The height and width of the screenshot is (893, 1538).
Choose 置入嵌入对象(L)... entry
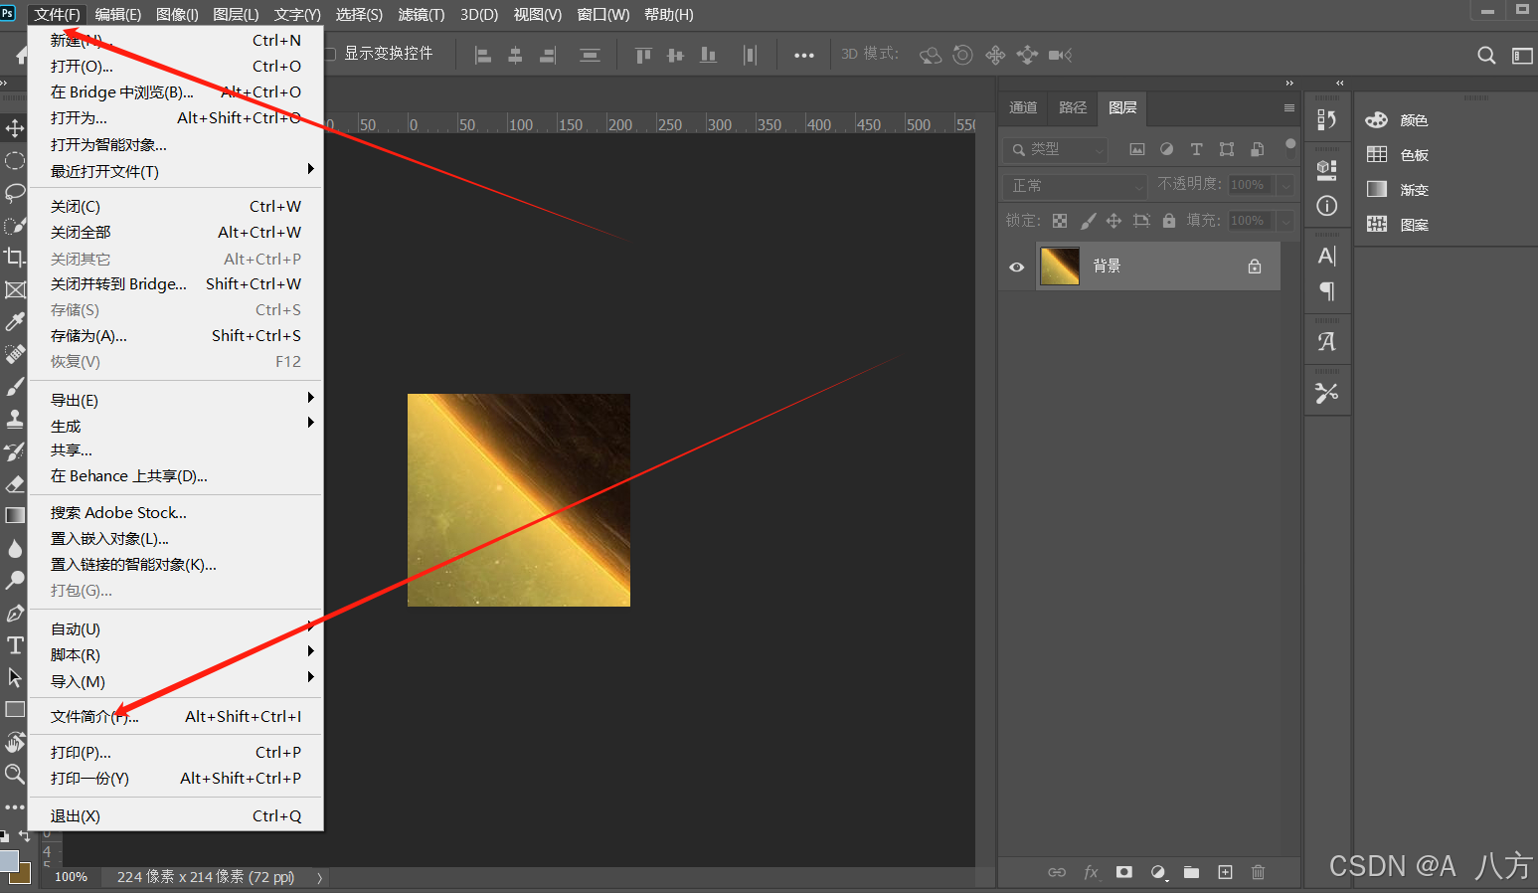176,538
